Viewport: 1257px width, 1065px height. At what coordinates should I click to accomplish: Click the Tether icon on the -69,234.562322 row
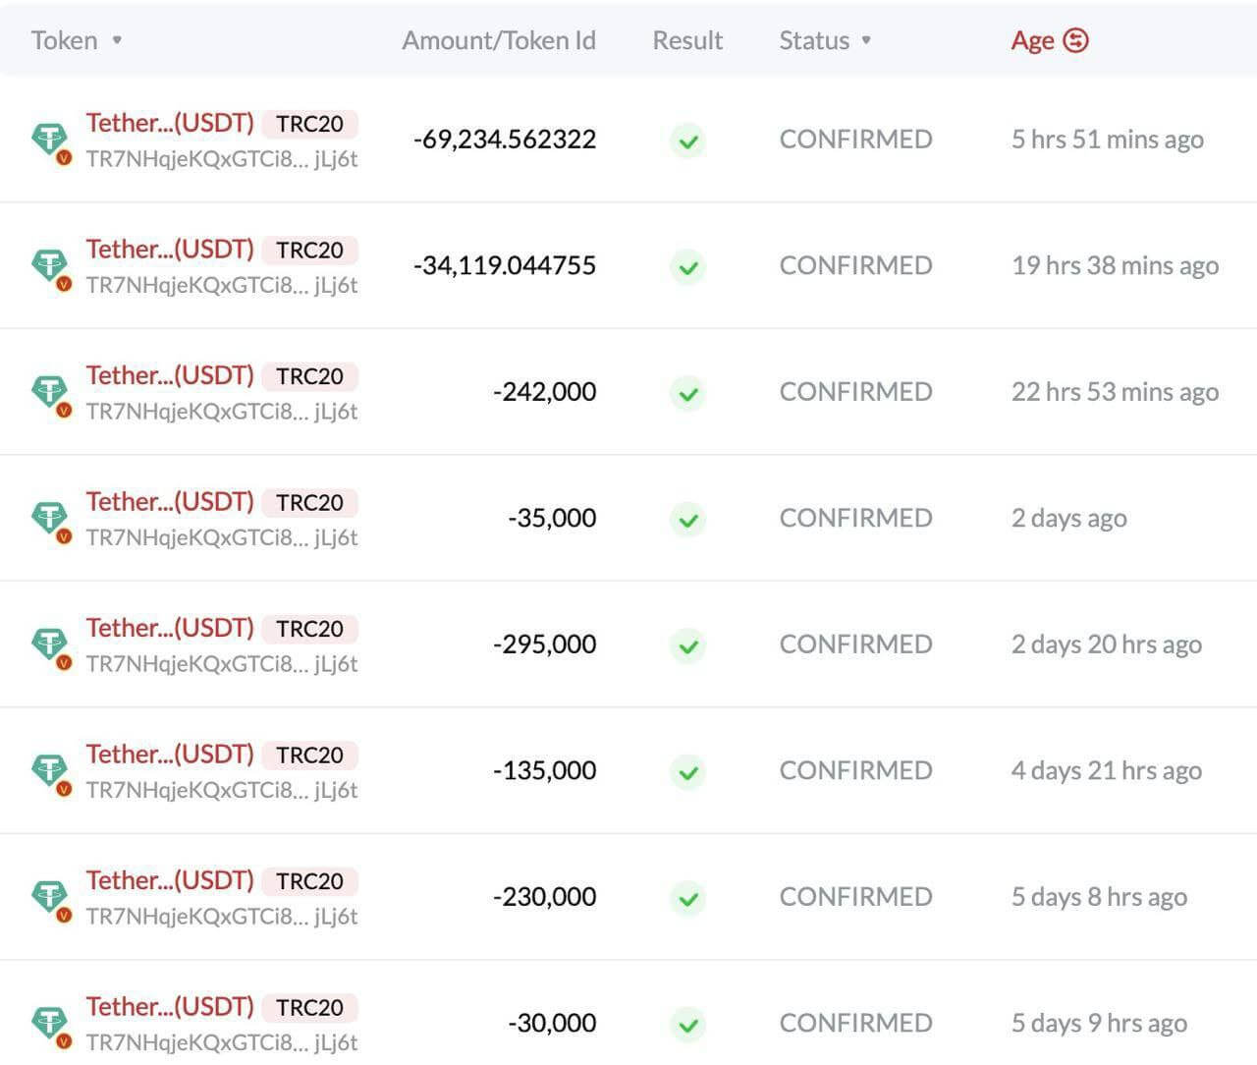point(50,140)
